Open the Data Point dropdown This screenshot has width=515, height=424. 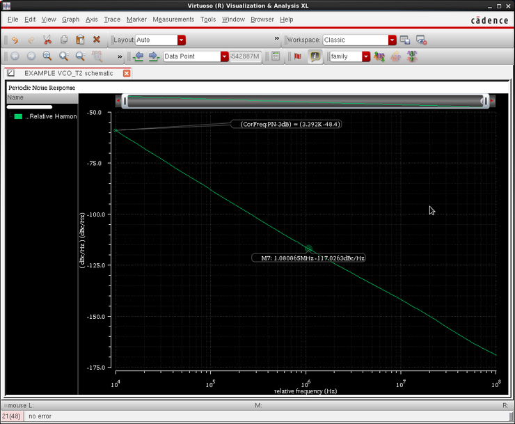[x=224, y=56]
